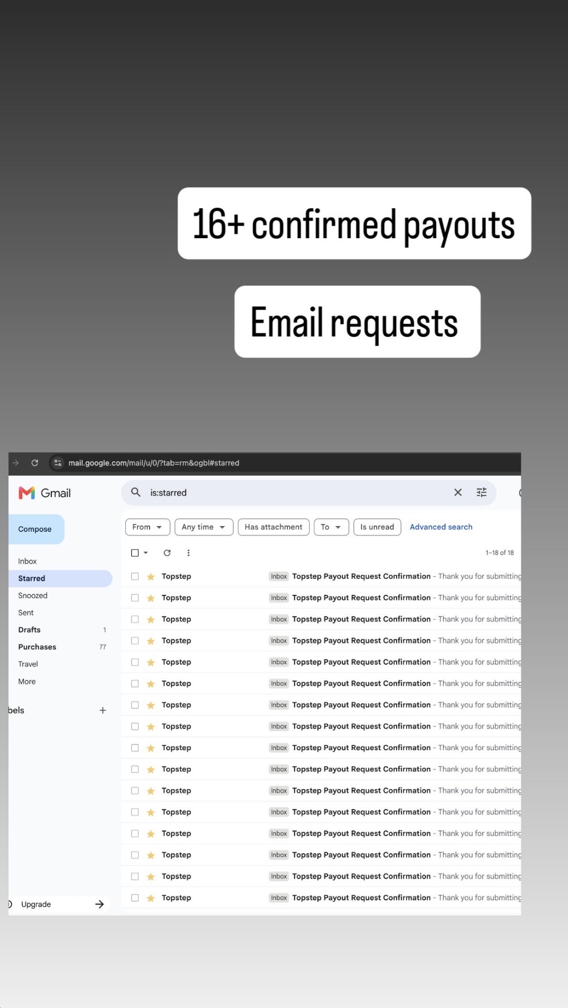The width and height of the screenshot is (568, 1008).
Task: Click the arrow icon beside Upgrade
Action: coord(99,904)
